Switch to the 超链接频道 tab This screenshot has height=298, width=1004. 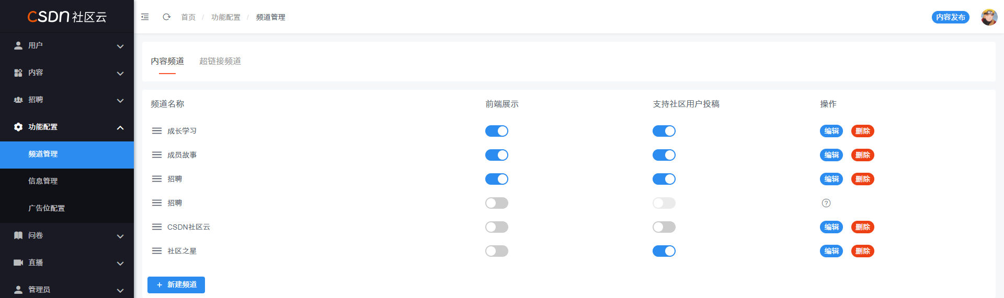click(220, 61)
